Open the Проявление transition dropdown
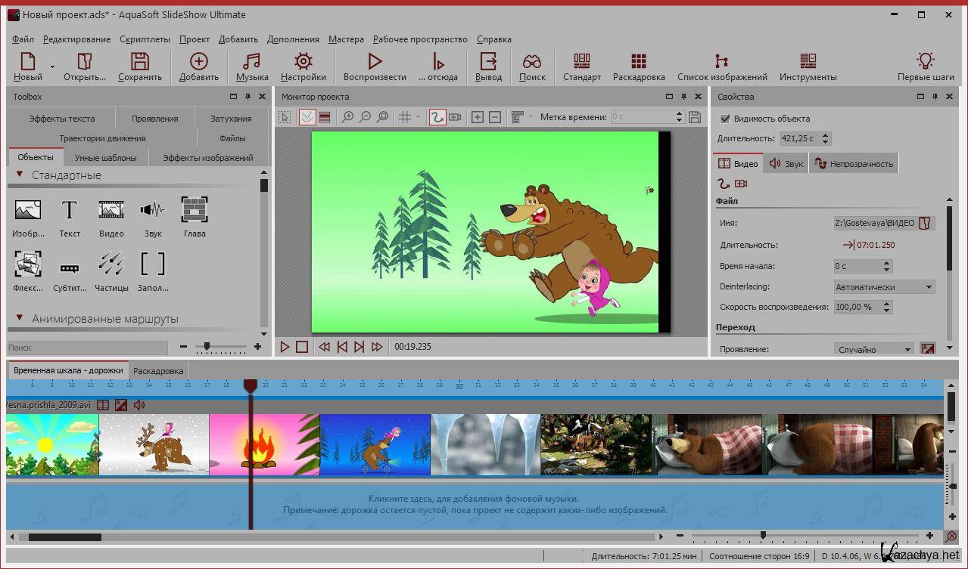This screenshot has height=569, width=968. click(x=874, y=349)
